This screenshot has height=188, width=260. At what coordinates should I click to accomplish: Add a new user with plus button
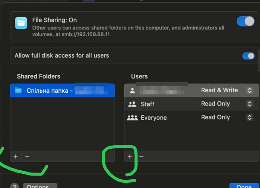130,156
